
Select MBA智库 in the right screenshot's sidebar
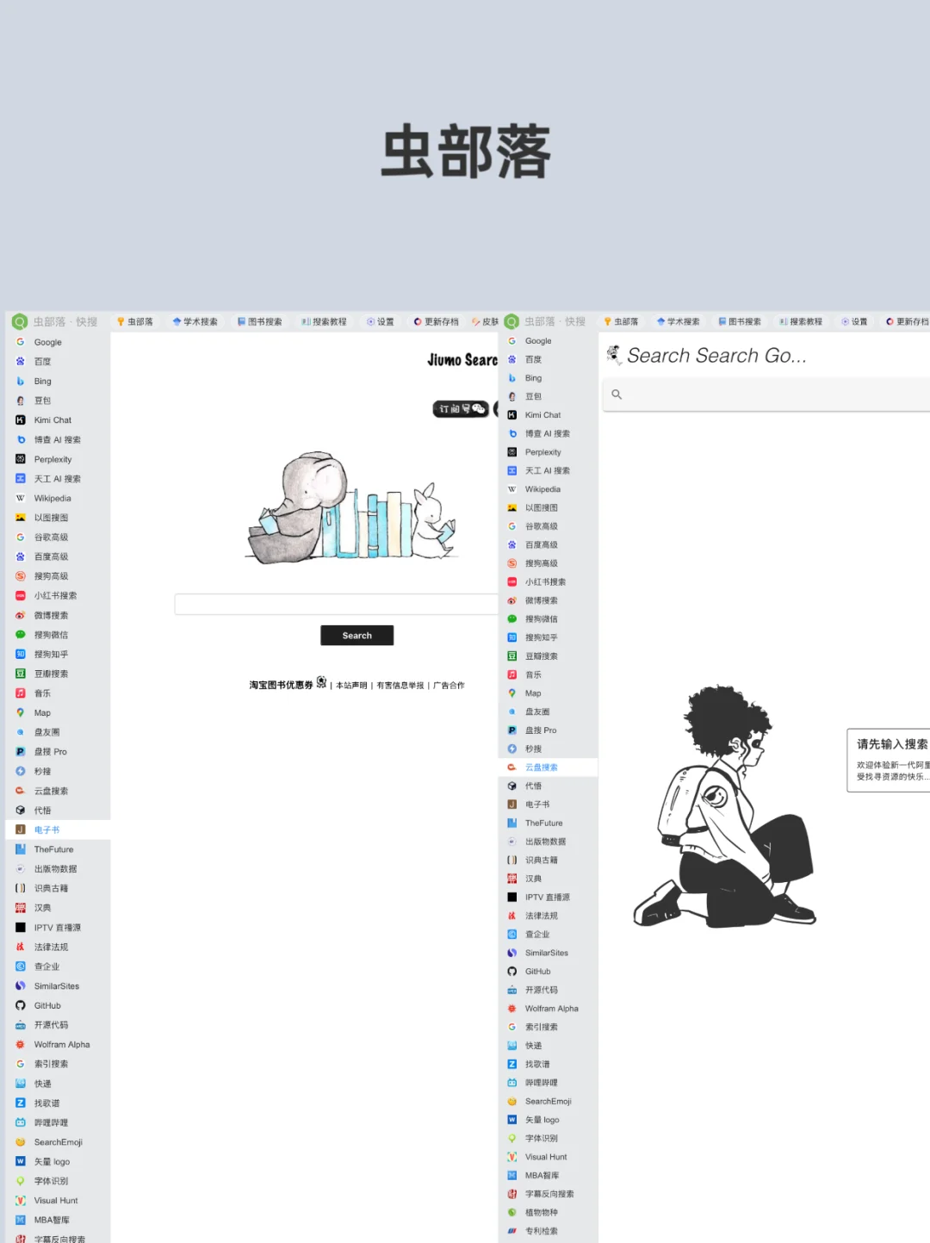coord(548,1175)
